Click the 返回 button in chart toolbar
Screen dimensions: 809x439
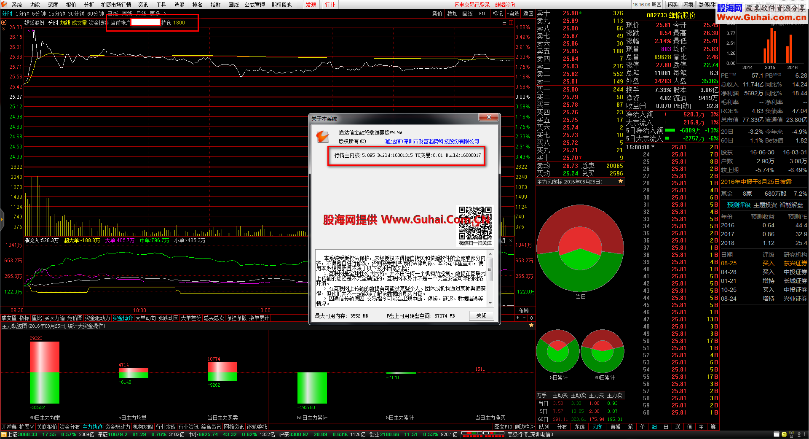[x=528, y=13]
